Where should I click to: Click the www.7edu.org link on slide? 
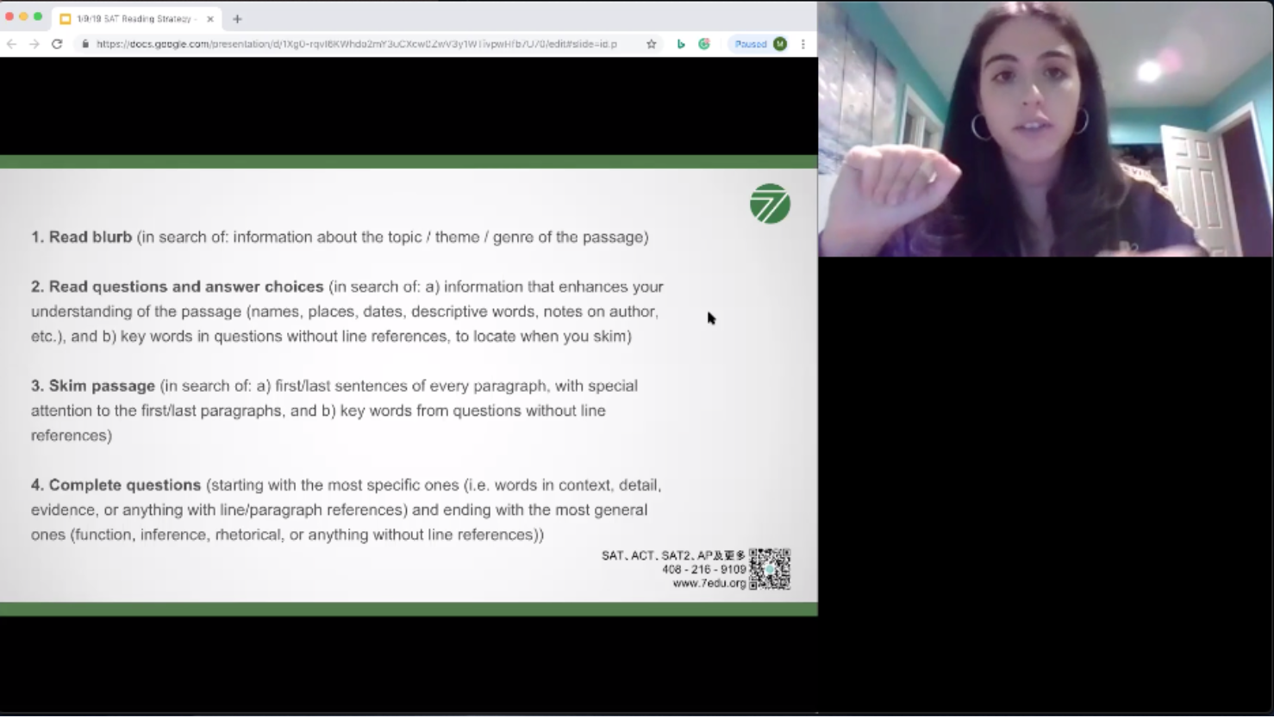[709, 584]
